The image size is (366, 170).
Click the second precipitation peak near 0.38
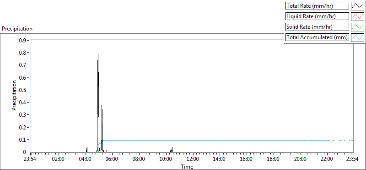[102, 105]
